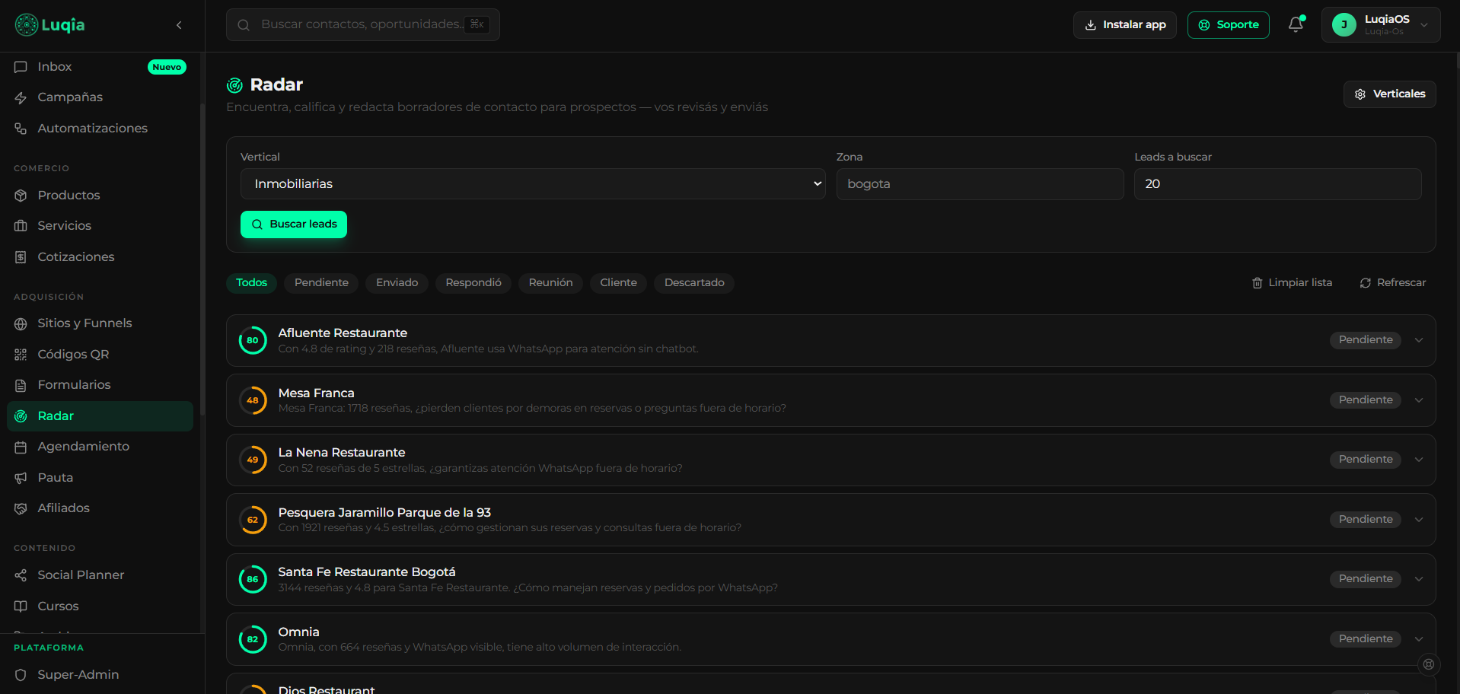Click the Formularios document icon
This screenshot has width=1460, height=694.
[x=21, y=385]
